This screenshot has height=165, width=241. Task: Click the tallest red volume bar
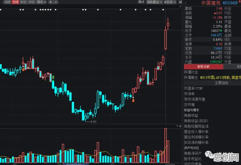click(165, 145)
